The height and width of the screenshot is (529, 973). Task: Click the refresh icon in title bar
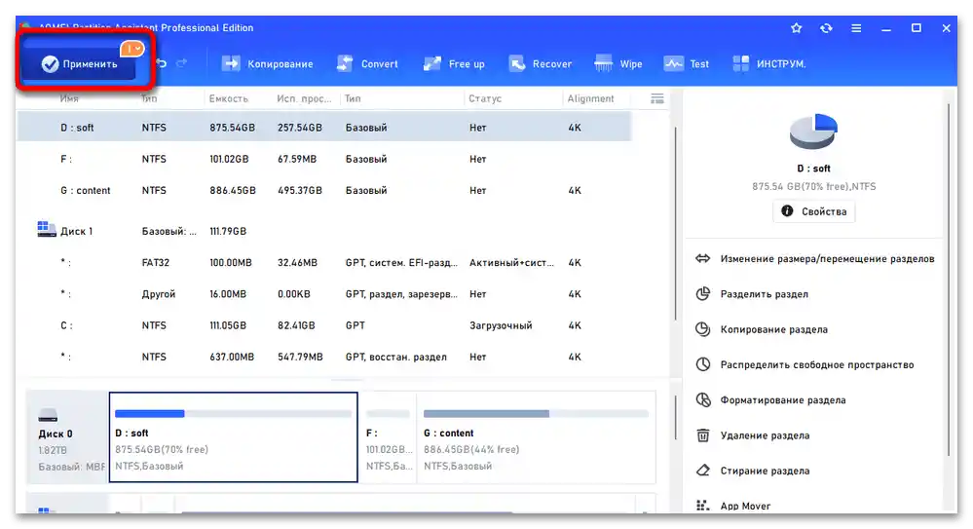click(826, 28)
